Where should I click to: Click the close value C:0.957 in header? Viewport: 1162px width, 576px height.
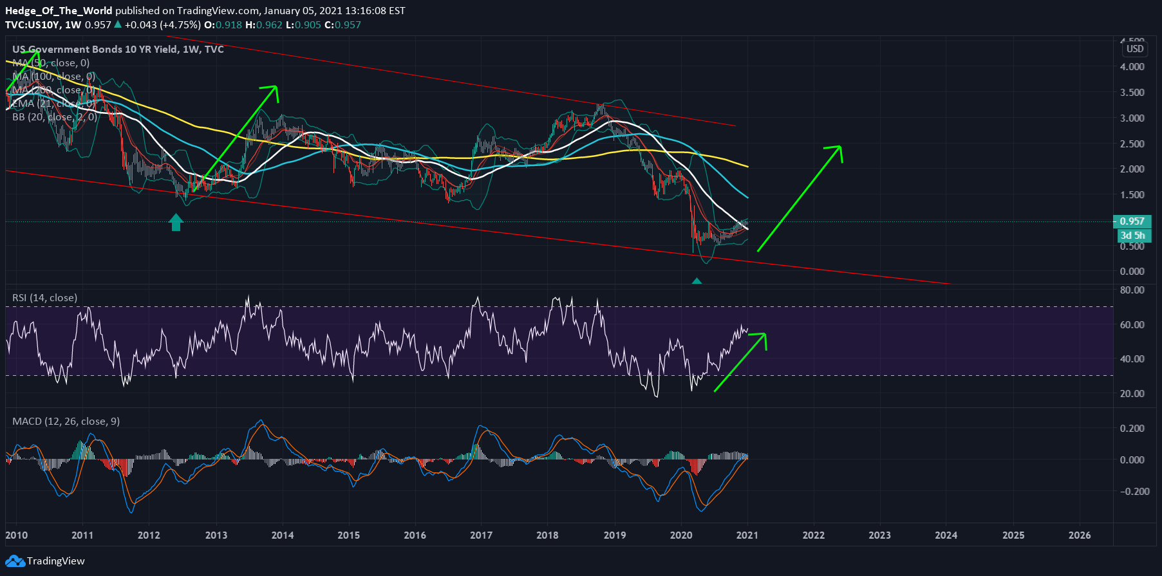(342, 24)
